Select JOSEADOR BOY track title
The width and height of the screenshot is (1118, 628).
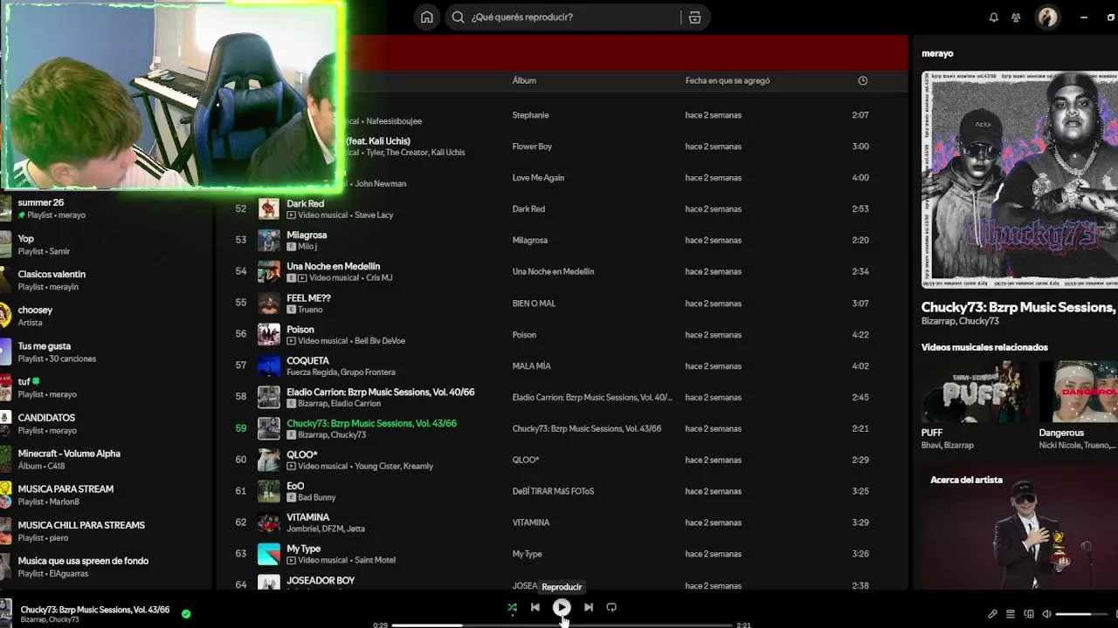point(321,580)
